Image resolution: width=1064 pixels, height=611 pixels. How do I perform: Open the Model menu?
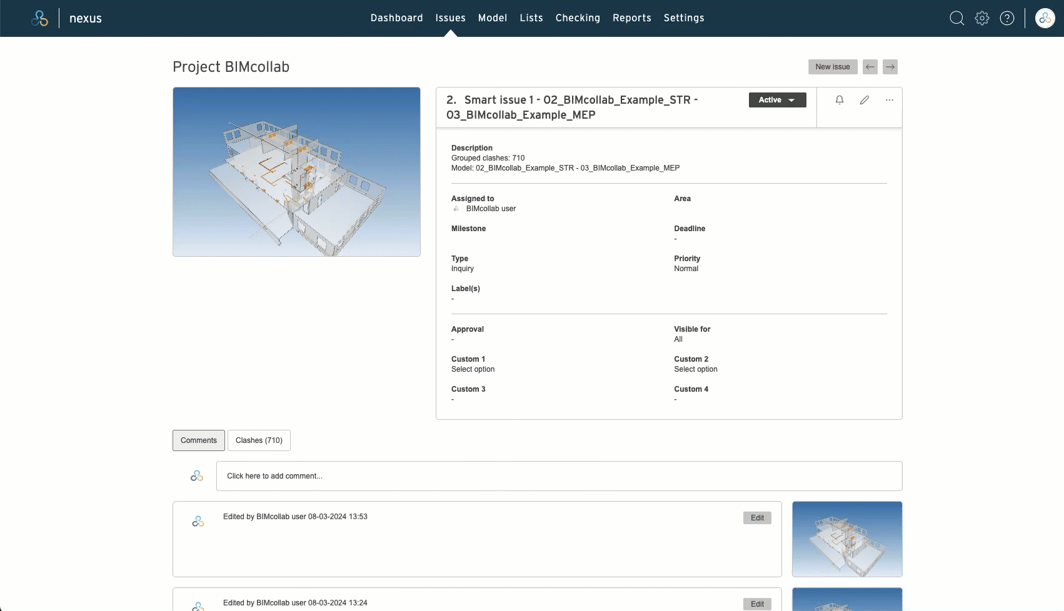pos(493,18)
